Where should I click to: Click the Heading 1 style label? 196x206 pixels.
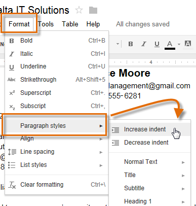[x=138, y=201]
